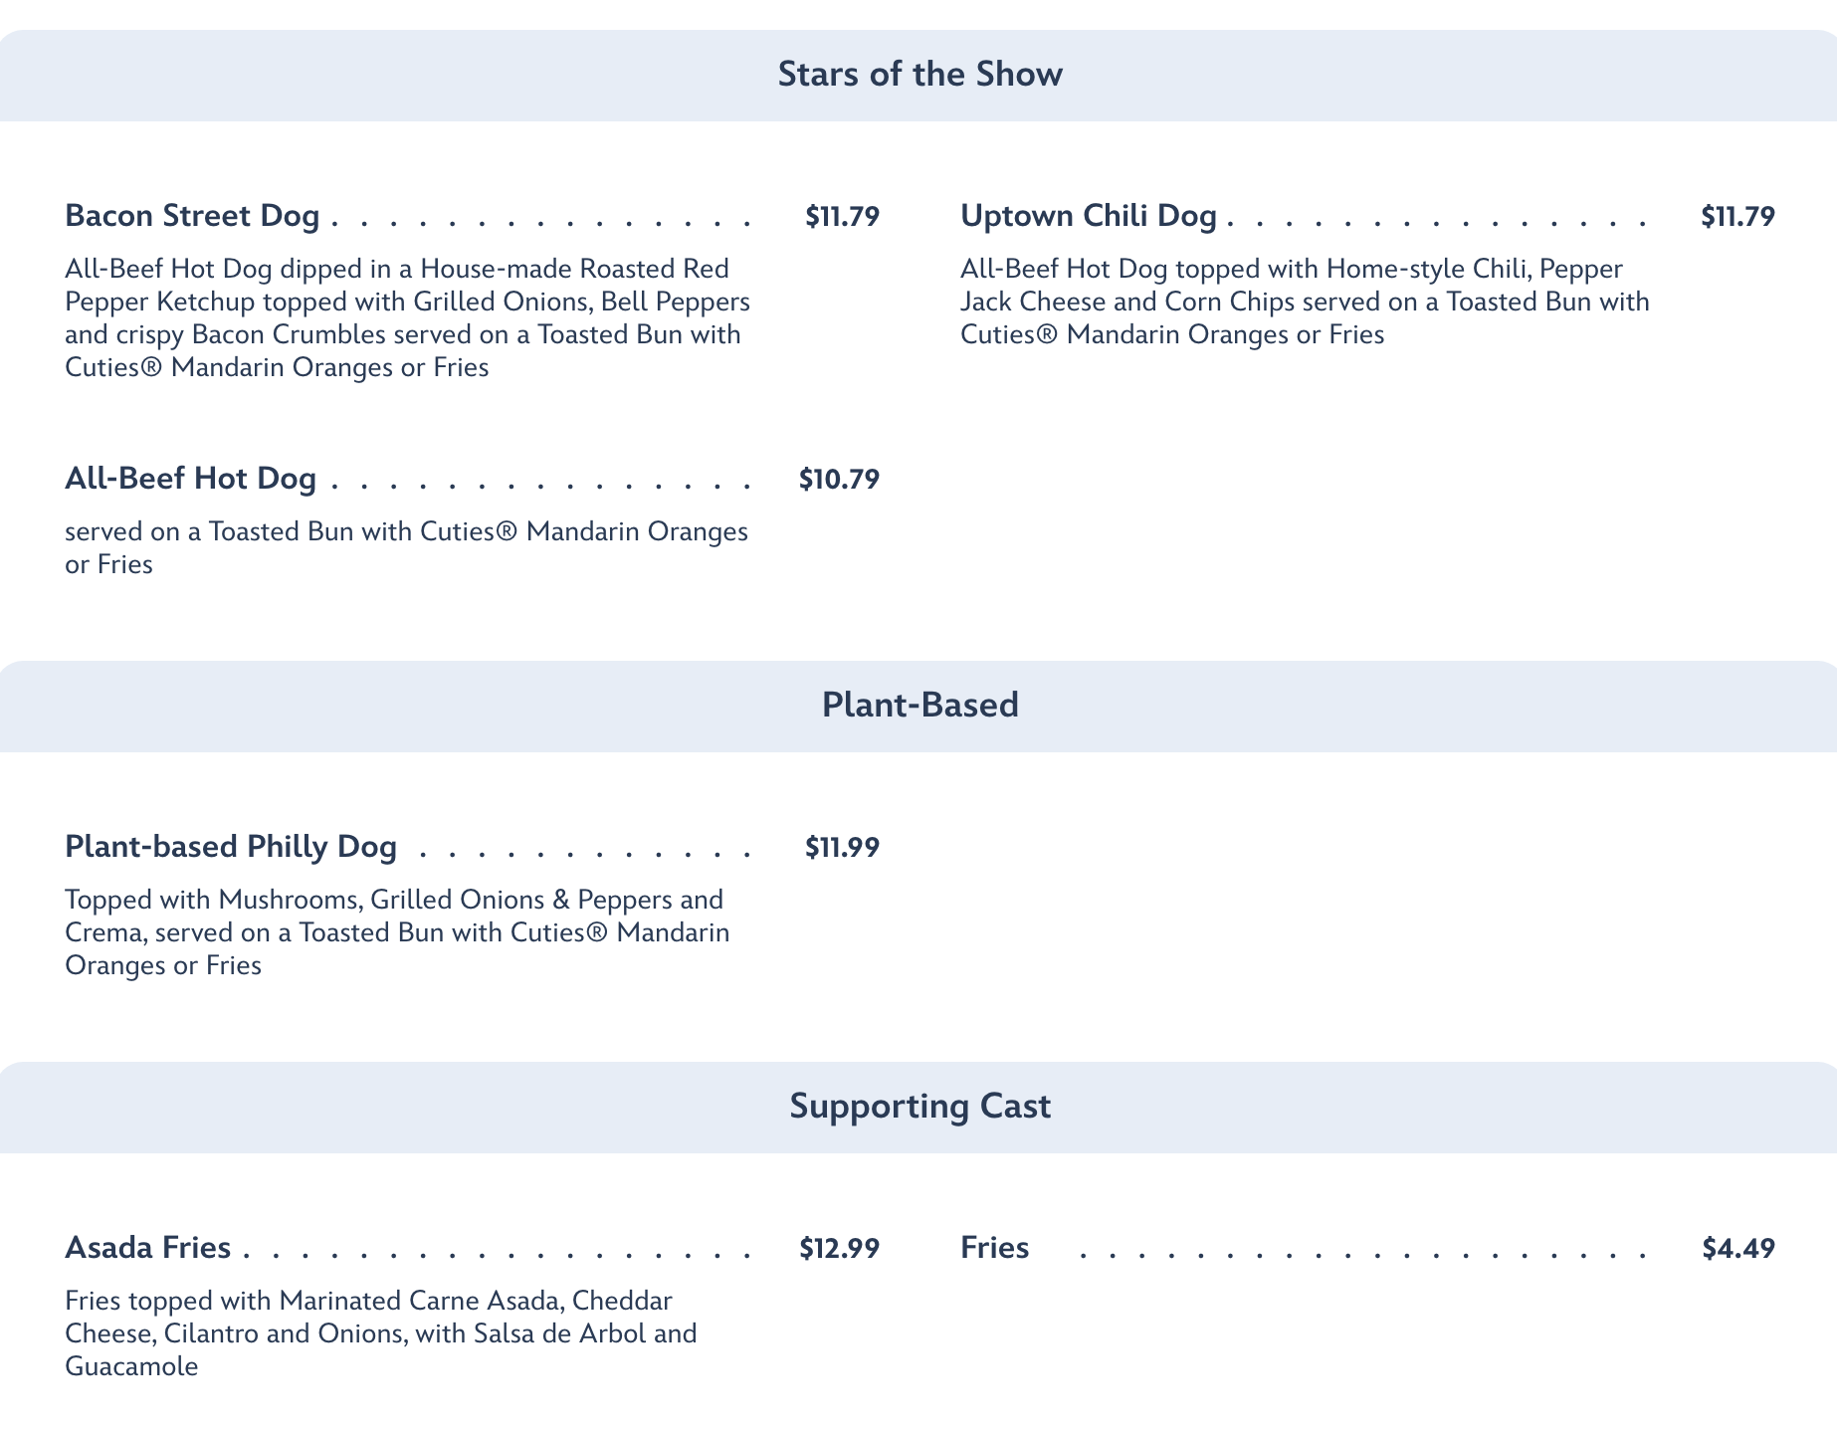This screenshot has height=1431, width=1837.
Task: Click the Philly Dog description about Mushrooms
Action: tap(396, 932)
